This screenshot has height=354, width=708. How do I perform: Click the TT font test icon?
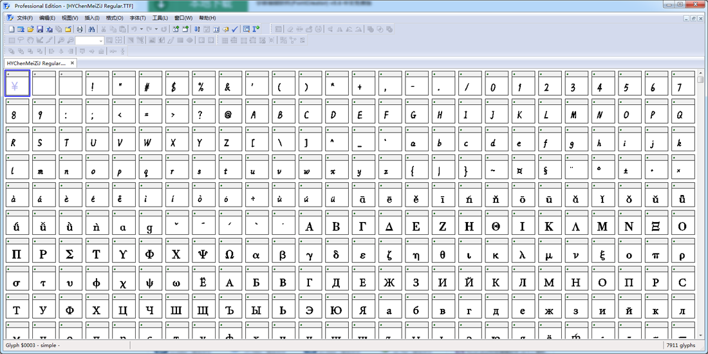(216, 29)
